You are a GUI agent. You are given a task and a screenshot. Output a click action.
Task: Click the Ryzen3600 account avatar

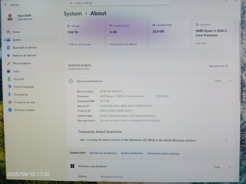10,17
